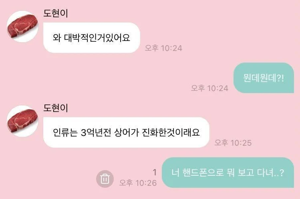Click the word 대박적인거있어요 in the first bubble

coord(97,38)
